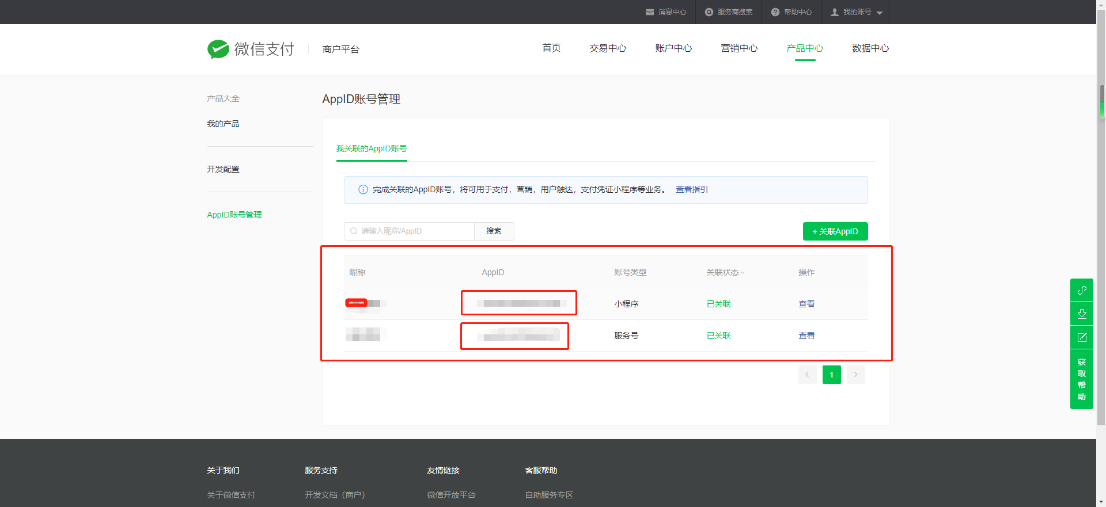The image size is (1106, 507).
Task: Click the 昵称 column header
Action: coord(357,272)
